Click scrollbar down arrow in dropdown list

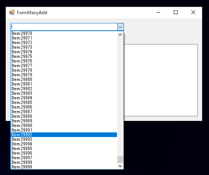pos(120,166)
